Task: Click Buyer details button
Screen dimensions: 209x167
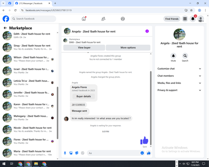Action: pos(84,96)
